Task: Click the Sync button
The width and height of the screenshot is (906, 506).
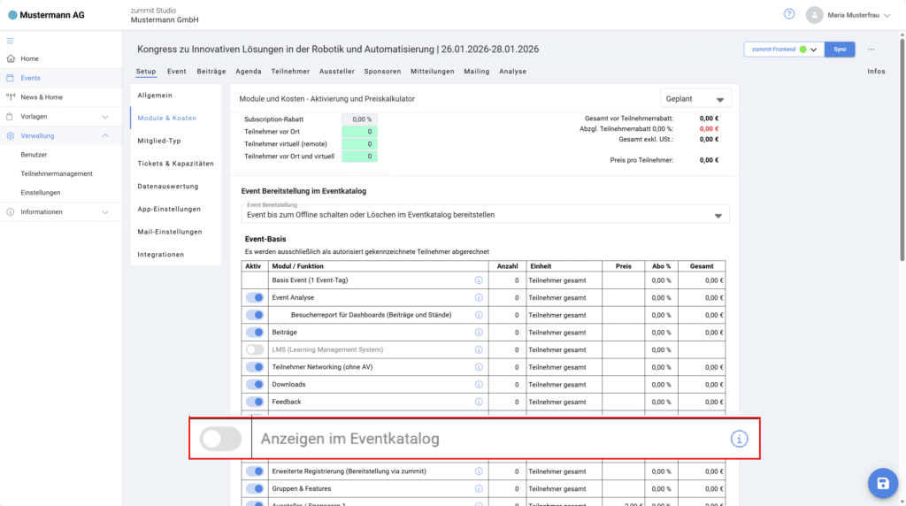Action: pyautogui.click(x=840, y=50)
